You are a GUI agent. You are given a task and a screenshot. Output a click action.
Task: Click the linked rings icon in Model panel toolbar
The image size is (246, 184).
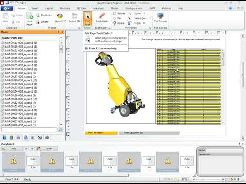pos(40,137)
